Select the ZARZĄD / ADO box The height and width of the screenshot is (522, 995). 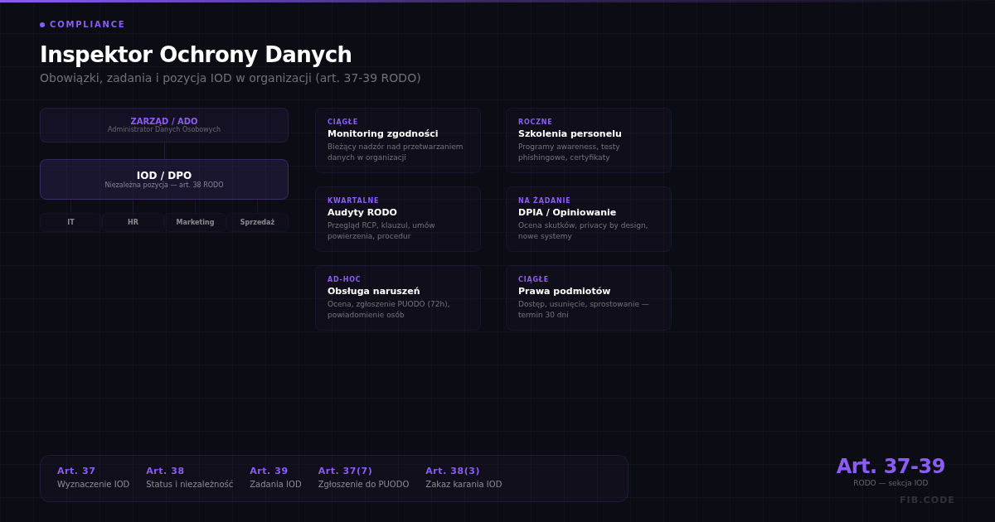(x=164, y=125)
